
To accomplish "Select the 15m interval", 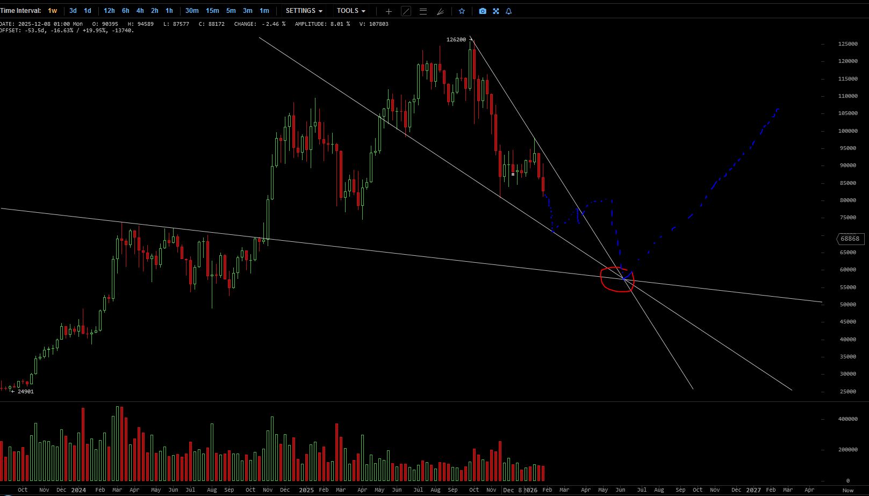I will (x=212, y=11).
